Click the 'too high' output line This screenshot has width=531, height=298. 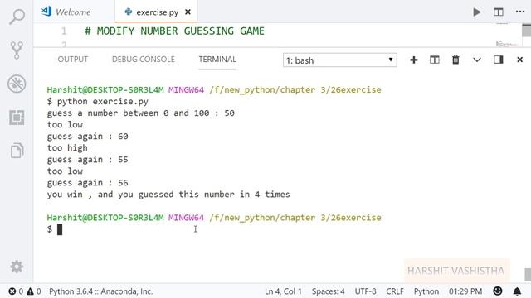tap(67, 148)
